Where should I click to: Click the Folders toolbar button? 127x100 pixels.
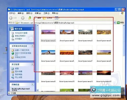pyautogui.click(x=47, y=18)
